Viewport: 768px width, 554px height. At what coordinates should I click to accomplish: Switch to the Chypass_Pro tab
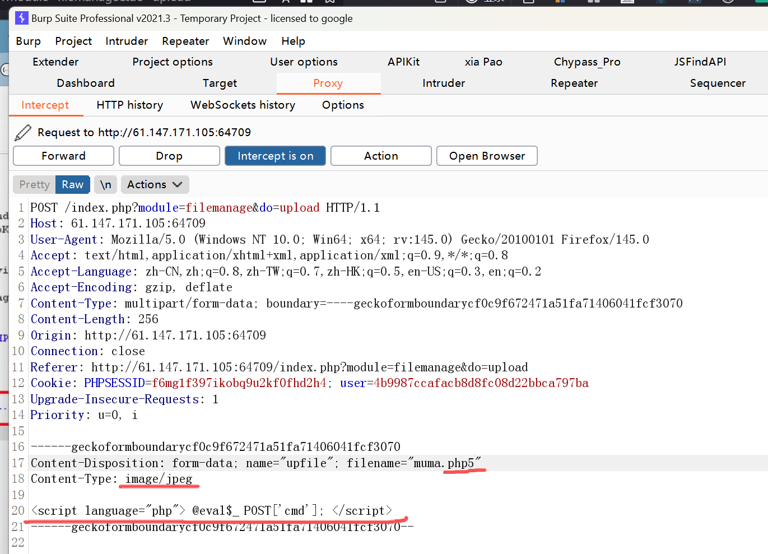(587, 62)
